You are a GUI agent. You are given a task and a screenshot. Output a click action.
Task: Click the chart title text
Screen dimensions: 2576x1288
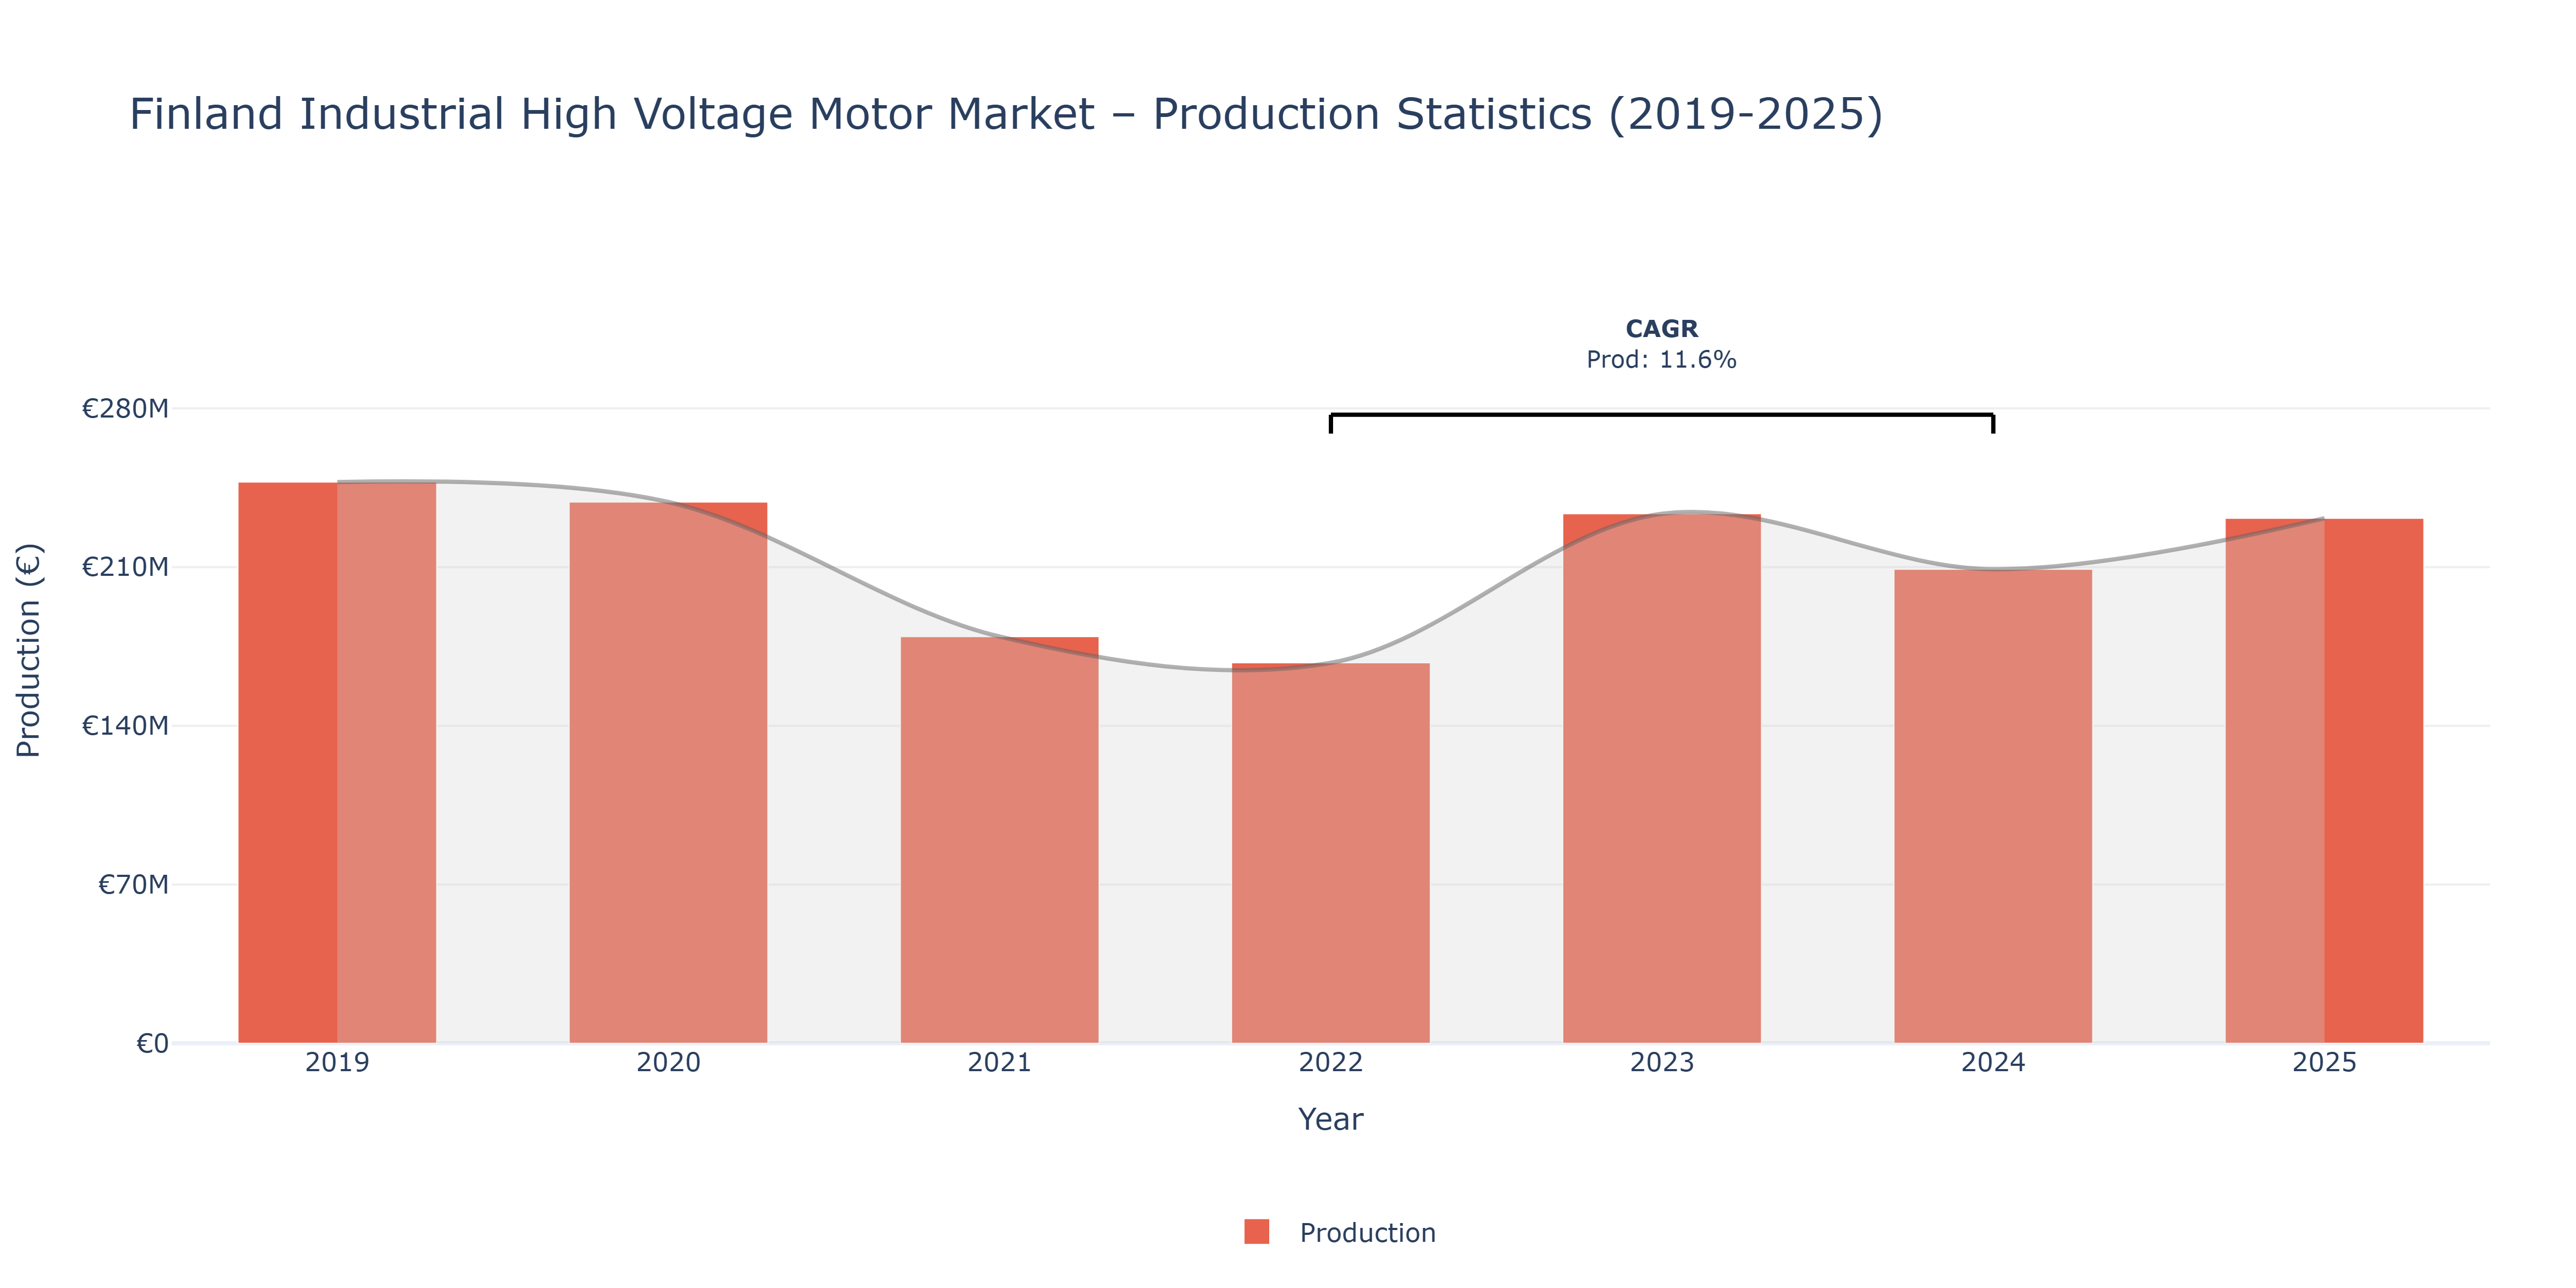1006,114
